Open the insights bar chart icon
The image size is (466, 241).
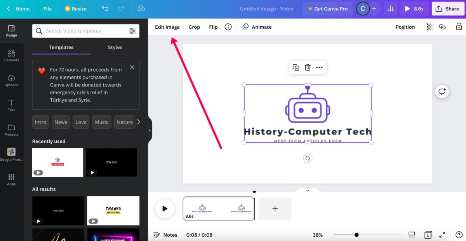390,9
